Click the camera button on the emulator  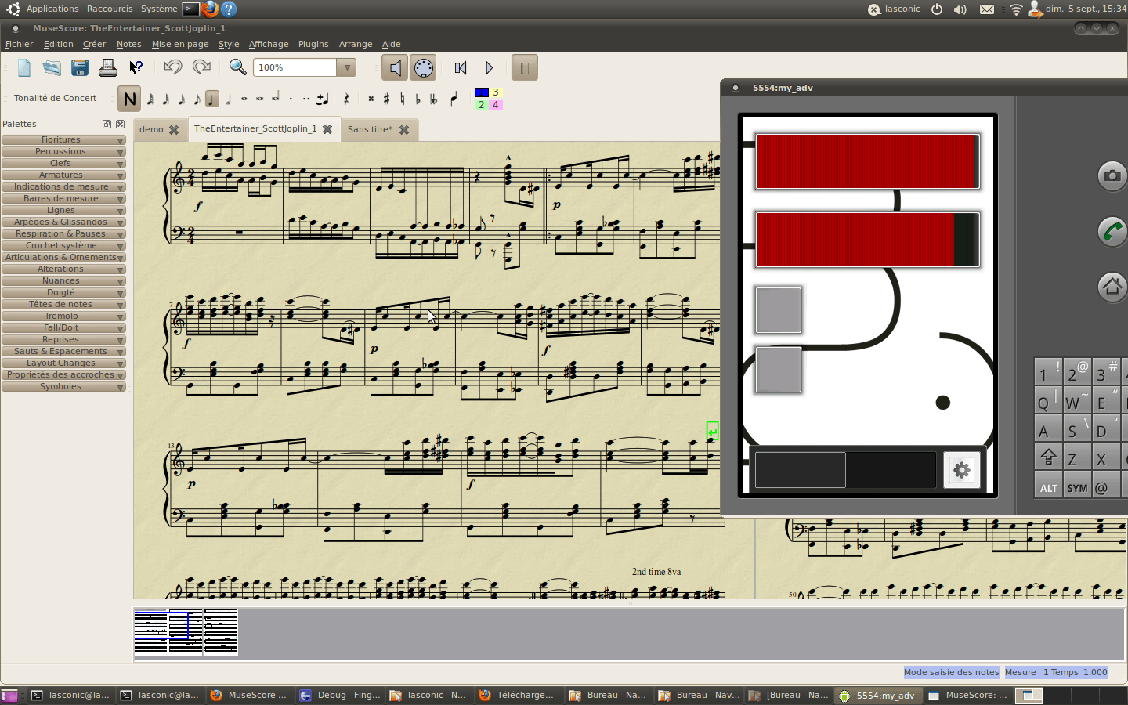click(x=1112, y=175)
